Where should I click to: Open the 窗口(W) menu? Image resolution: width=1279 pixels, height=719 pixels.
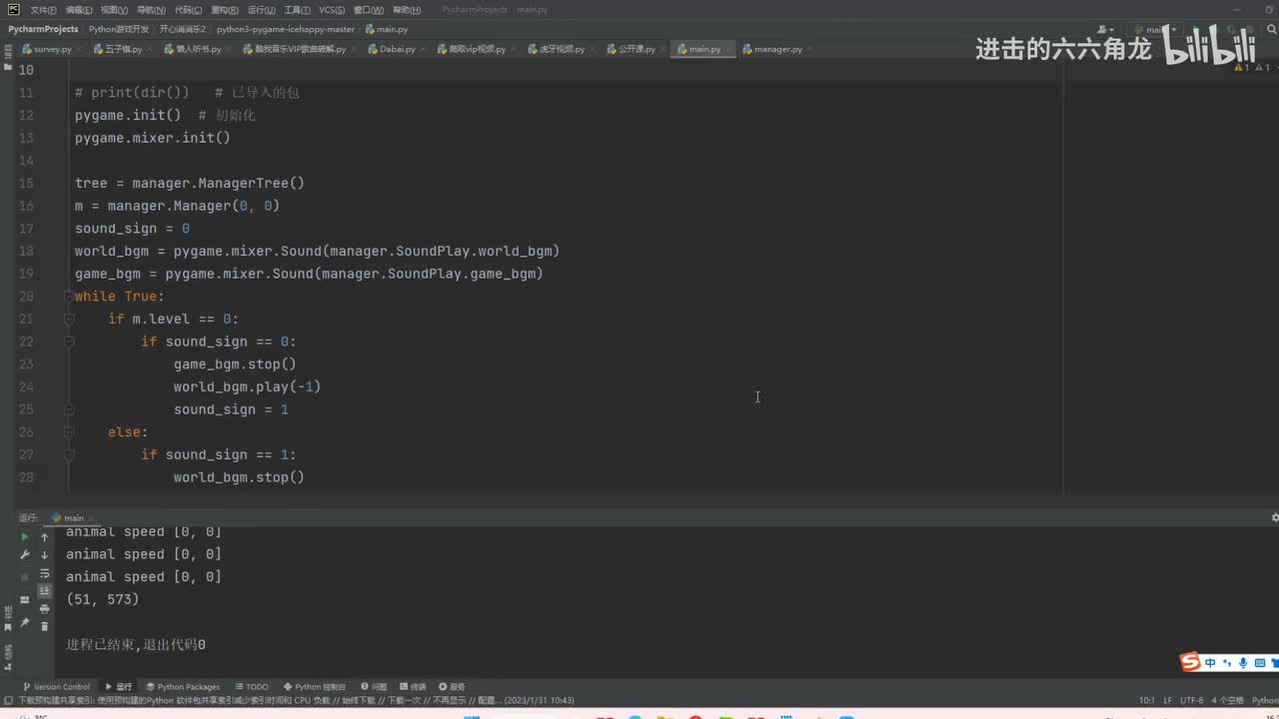[x=368, y=10]
